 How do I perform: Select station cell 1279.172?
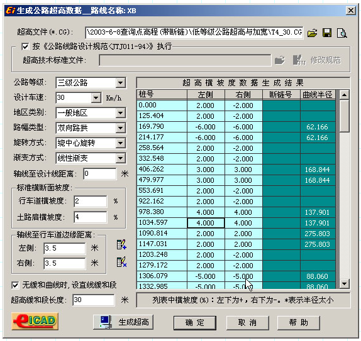[x=162, y=266]
